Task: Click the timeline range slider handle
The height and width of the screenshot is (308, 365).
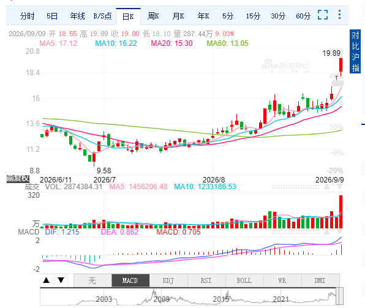Action: pyautogui.click(x=339, y=296)
